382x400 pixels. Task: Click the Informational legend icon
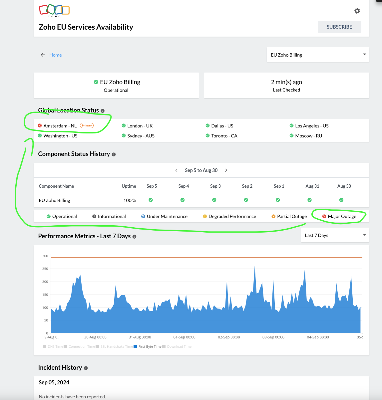point(94,216)
